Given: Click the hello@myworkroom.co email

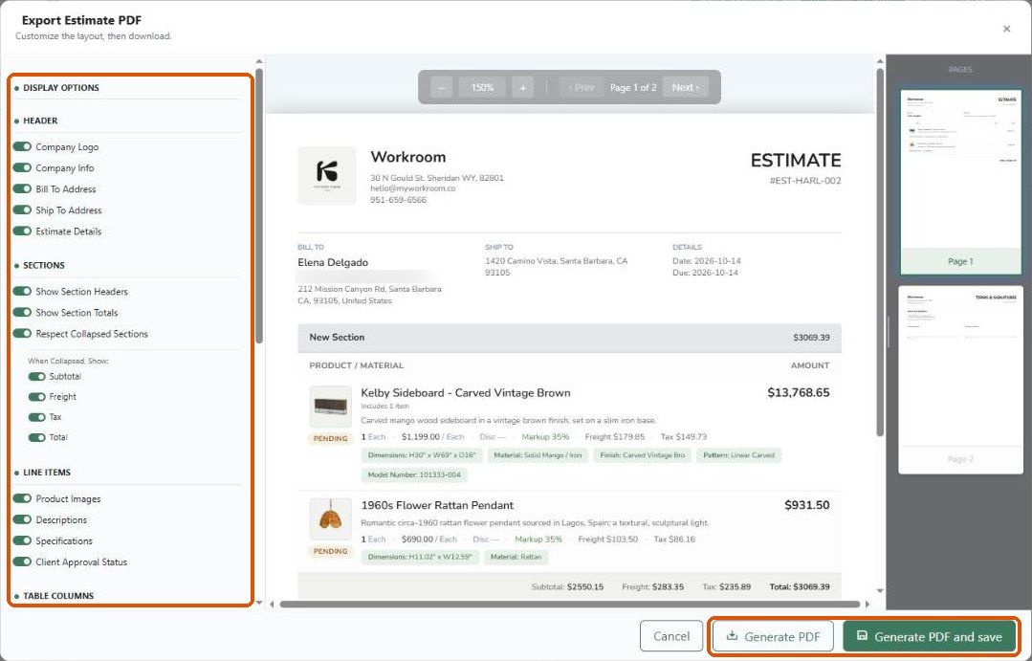Looking at the screenshot, I should tap(412, 188).
